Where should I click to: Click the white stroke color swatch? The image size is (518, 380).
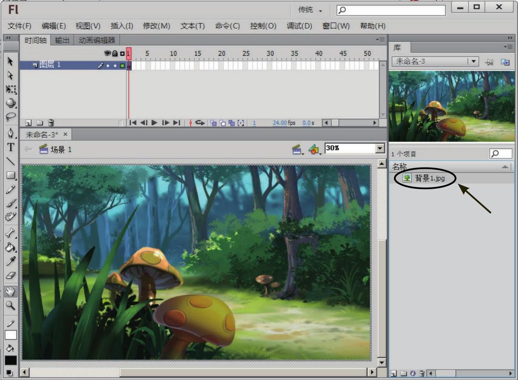(x=11, y=335)
